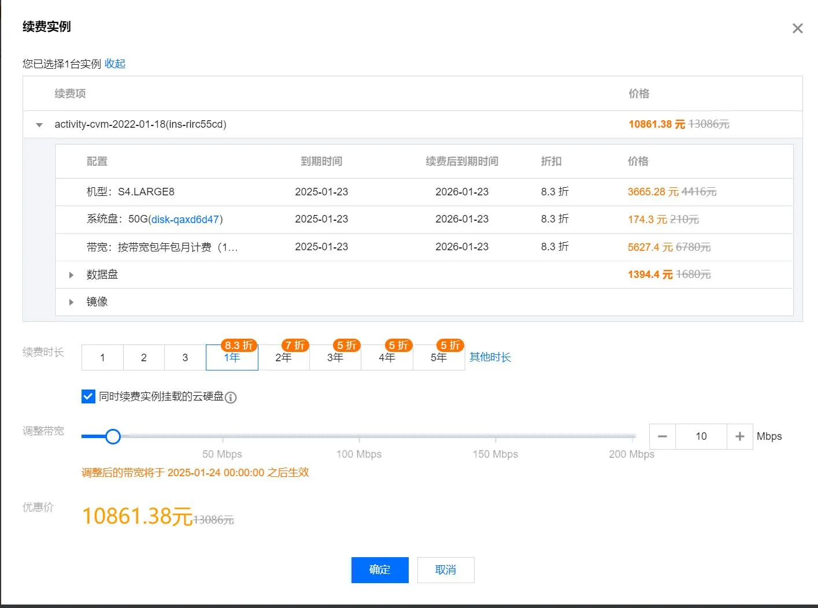Click the 续费后到期时间 column header
The image size is (818, 608).
462,161
